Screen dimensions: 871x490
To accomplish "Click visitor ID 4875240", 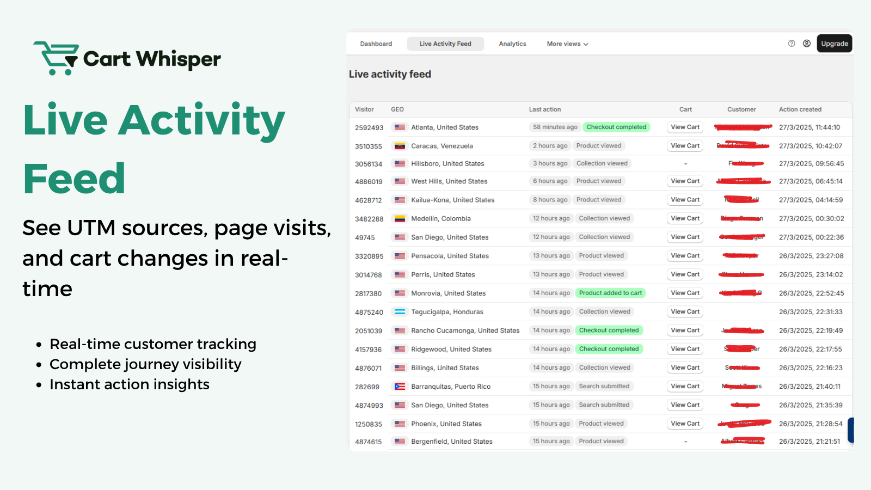I will (x=369, y=313).
